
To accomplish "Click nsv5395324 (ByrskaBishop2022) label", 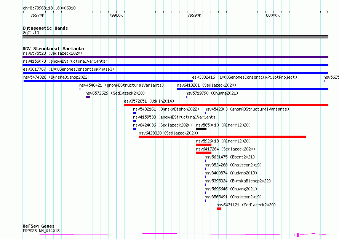I will pyautogui.click(x=238, y=181).
